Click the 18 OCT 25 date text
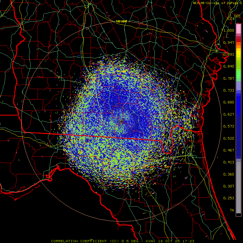Viewport: 243px width, 243px height. pyautogui.click(x=168, y=241)
